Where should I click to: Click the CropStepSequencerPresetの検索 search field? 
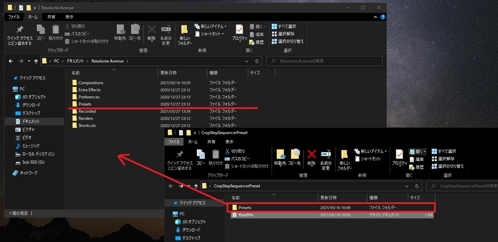point(462,186)
